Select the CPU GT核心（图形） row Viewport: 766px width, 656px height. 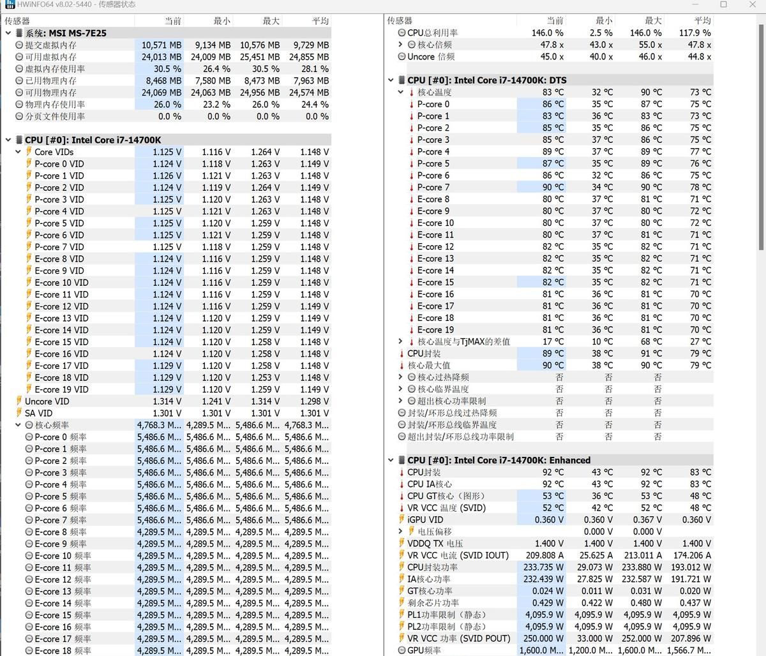pyautogui.click(x=549, y=496)
